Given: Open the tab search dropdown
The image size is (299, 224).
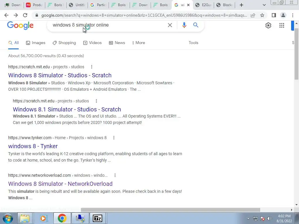Looking at the screenshot, I should tap(264, 5).
